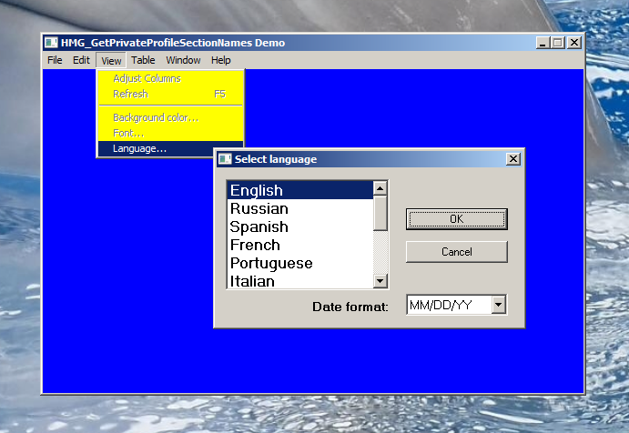629x433 pixels.
Task: Select Russian in the language list
Action: coord(259,209)
